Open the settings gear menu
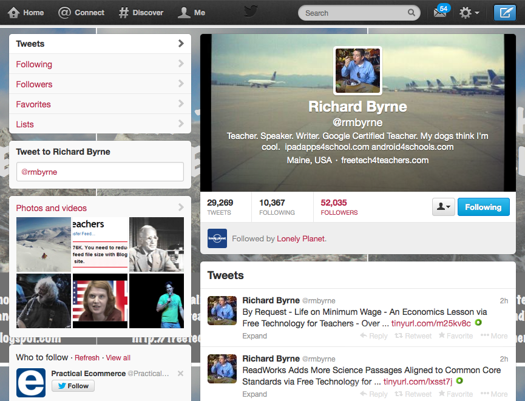Screen dimensions: 525x401 tap(469, 13)
